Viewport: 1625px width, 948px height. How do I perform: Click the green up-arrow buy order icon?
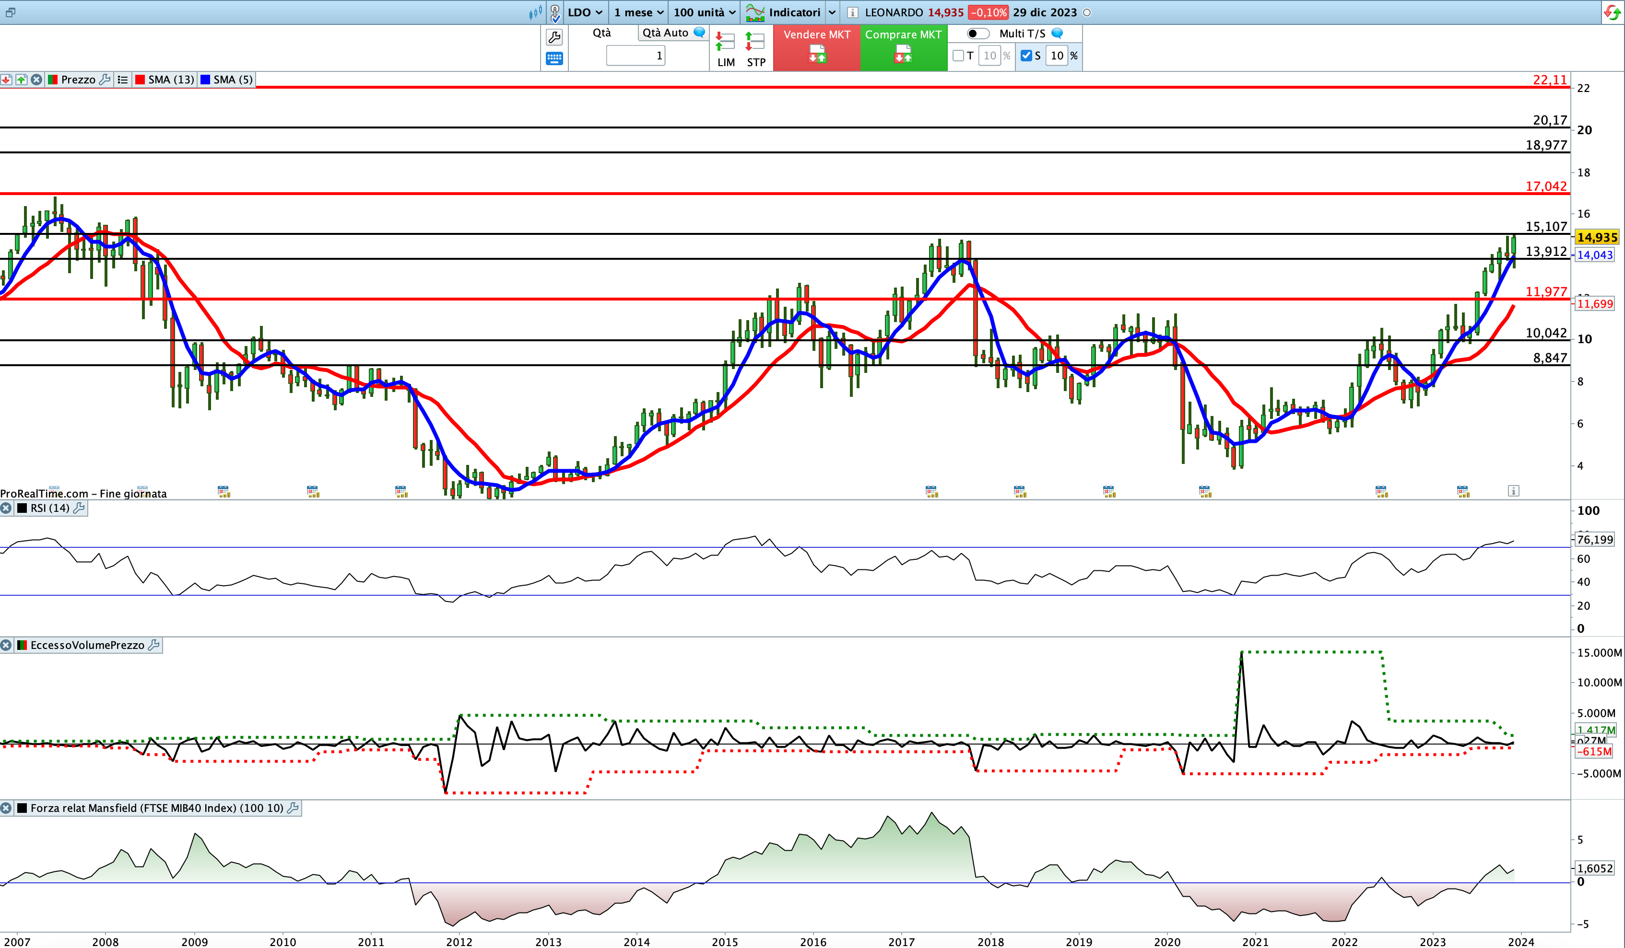[21, 80]
